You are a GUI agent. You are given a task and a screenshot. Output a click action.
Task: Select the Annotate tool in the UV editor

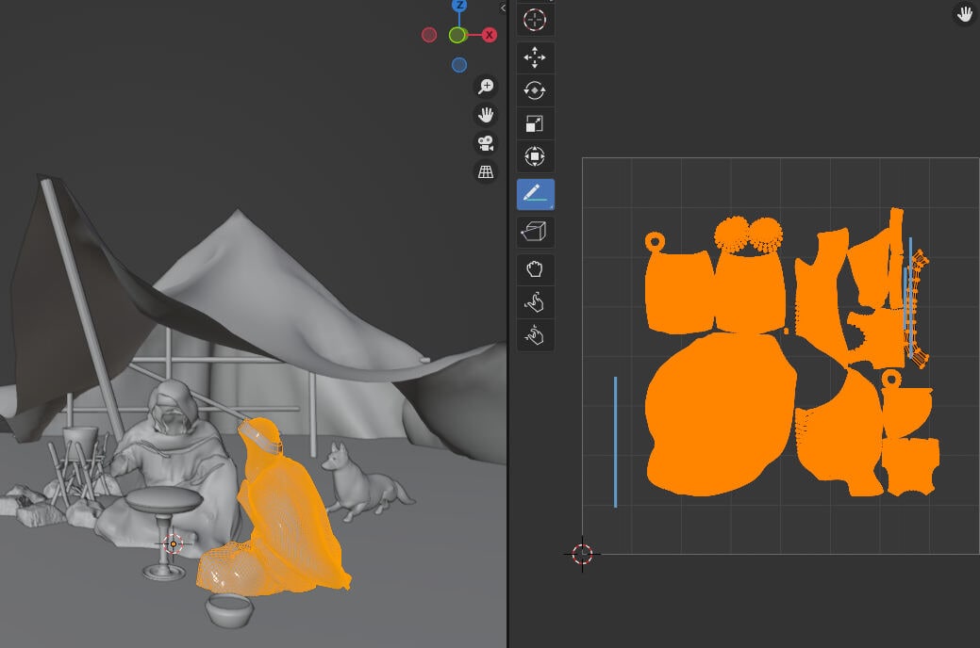(535, 194)
